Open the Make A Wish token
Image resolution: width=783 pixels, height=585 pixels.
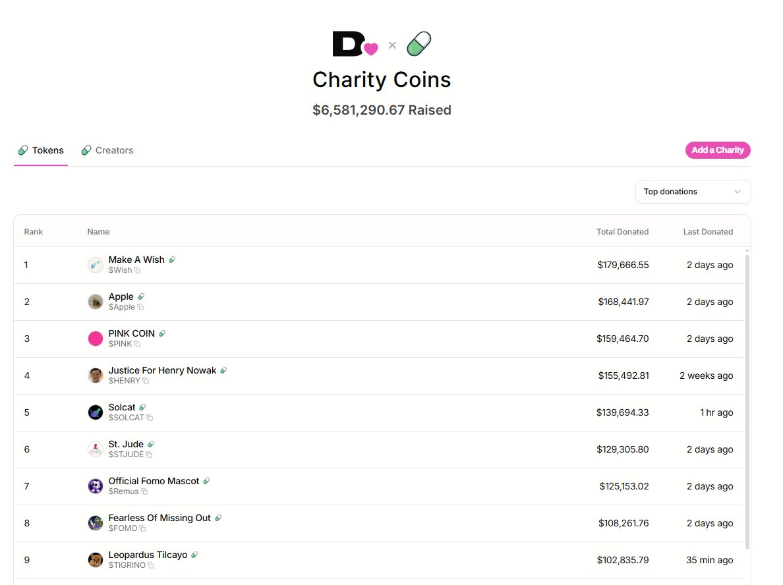(136, 260)
